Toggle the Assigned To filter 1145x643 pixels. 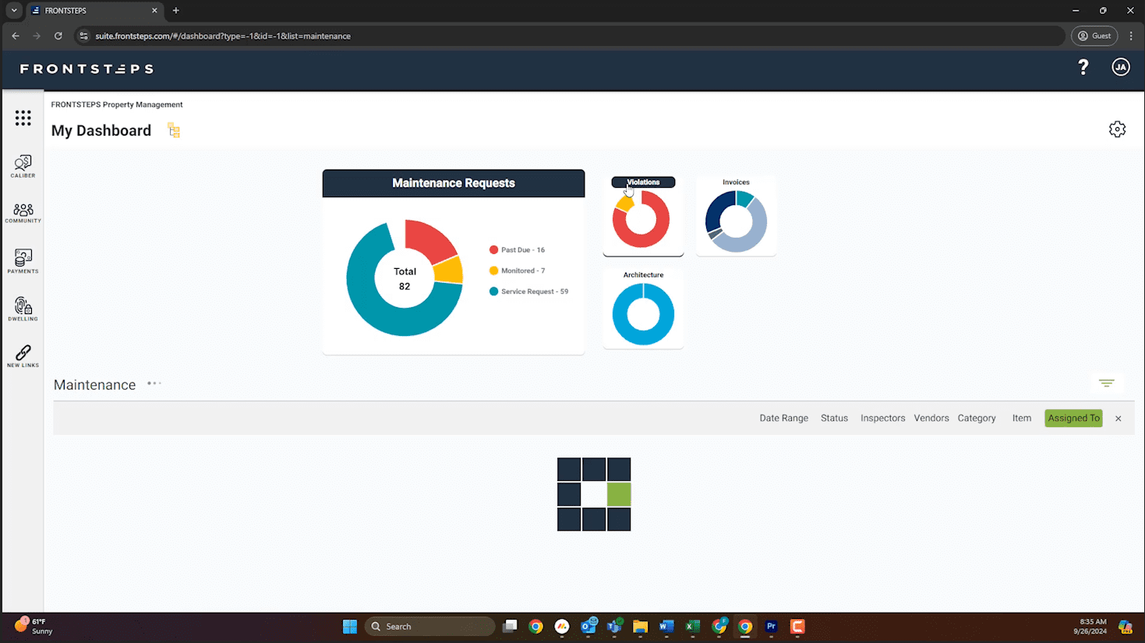click(1073, 419)
